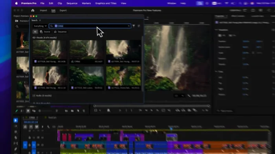Clear the search field with the X

pyautogui.click(x=129, y=26)
